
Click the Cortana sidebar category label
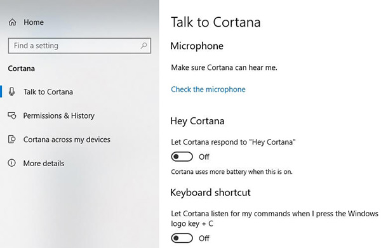[x=22, y=69]
